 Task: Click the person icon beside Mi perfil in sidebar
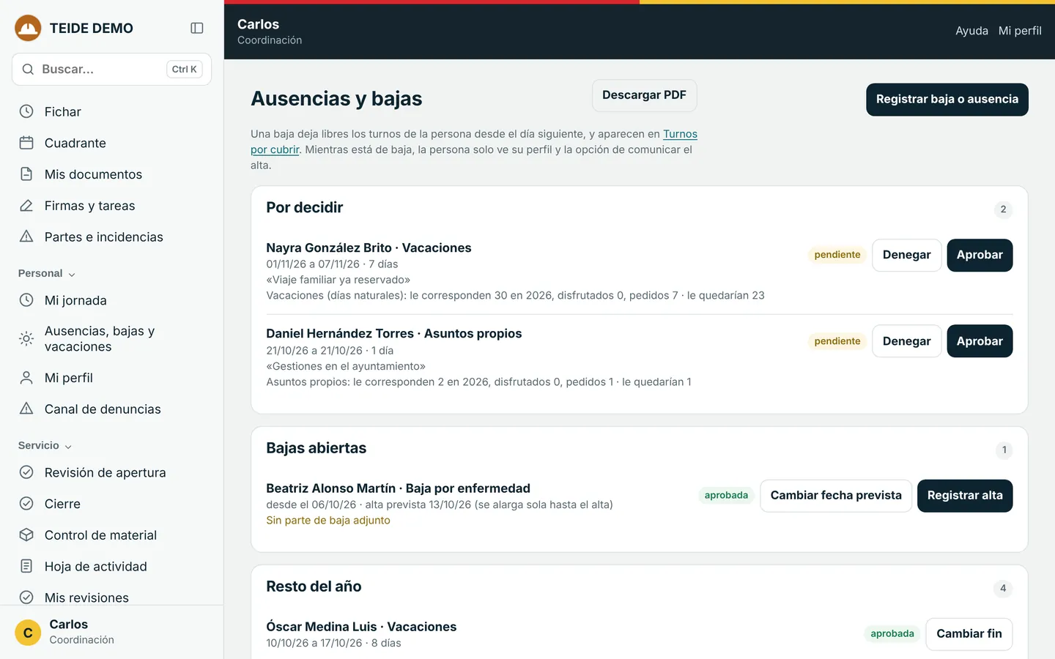(x=26, y=378)
